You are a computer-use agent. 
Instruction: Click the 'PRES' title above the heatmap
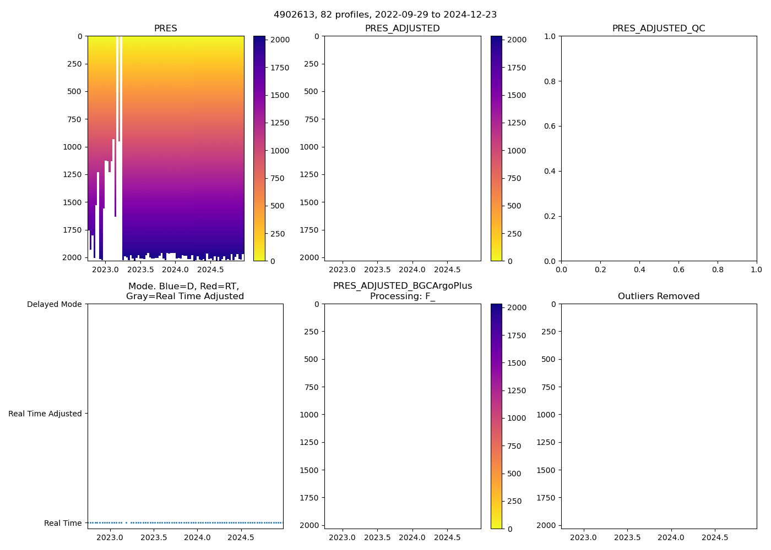[165, 29]
